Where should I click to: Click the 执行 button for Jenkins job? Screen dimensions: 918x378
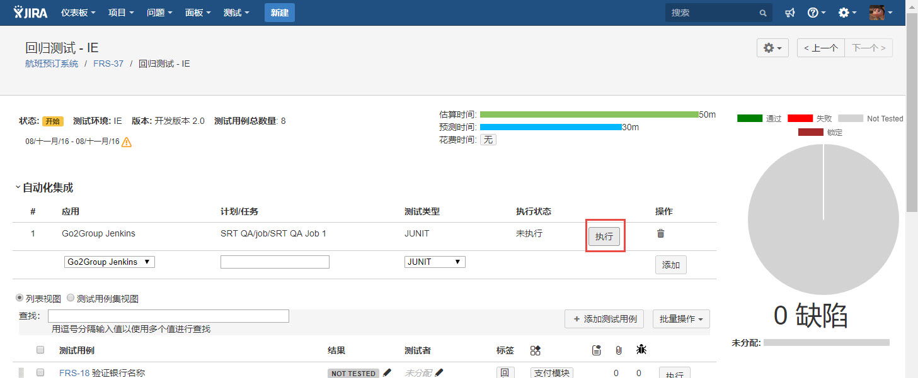604,236
